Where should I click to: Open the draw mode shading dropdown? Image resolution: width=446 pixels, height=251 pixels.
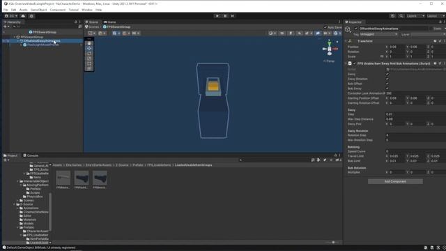click(272, 33)
